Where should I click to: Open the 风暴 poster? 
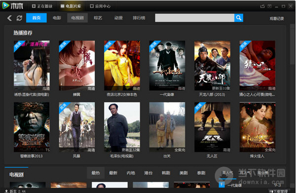[77, 127]
